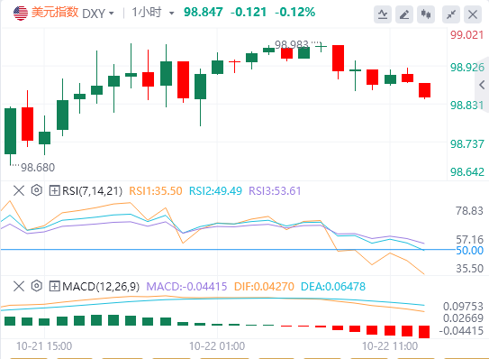Remove the RSI indicator panel
Viewport: 489px width, 359px height.
pyautogui.click(x=19, y=190)
